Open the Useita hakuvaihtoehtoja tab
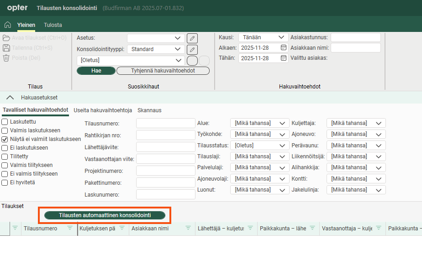Viewport: 422px width, 255px height. click(x=103, y=110)
